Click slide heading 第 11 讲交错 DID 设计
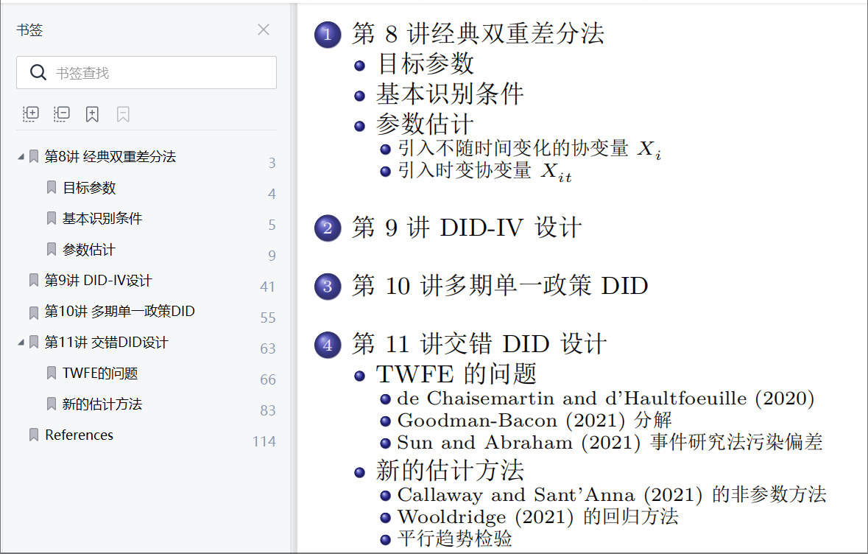868x554 pixels. click(479, 344)
